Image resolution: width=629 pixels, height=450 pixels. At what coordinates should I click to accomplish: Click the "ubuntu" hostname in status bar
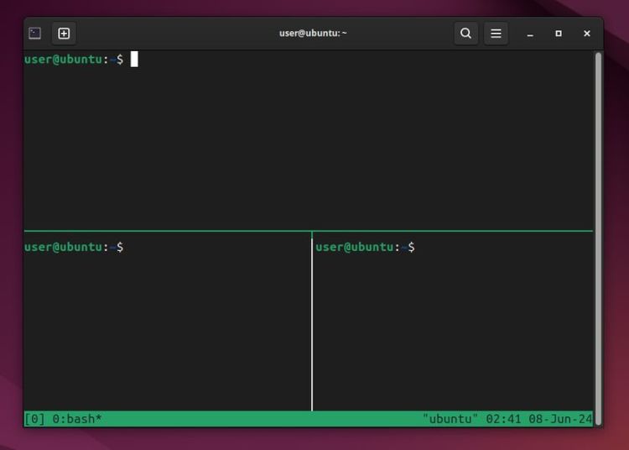(x=450, y=418)
